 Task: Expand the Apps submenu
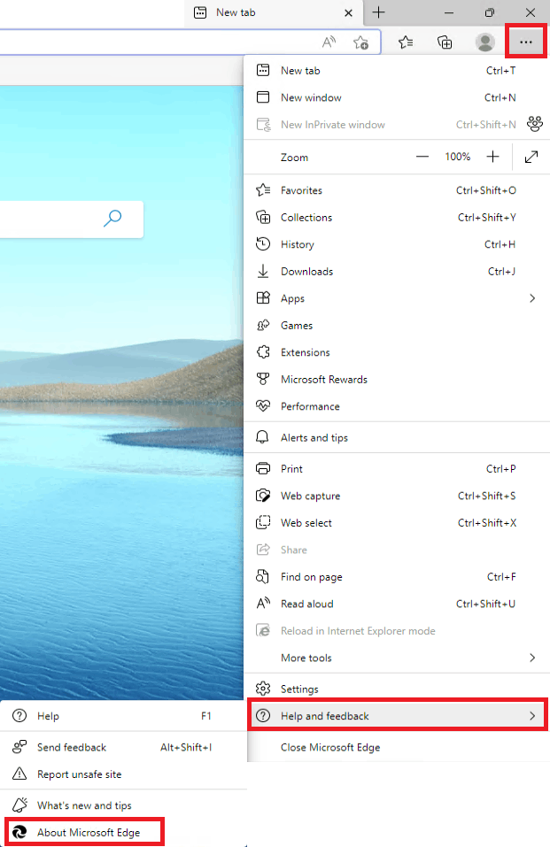click(x=397, y=298)
